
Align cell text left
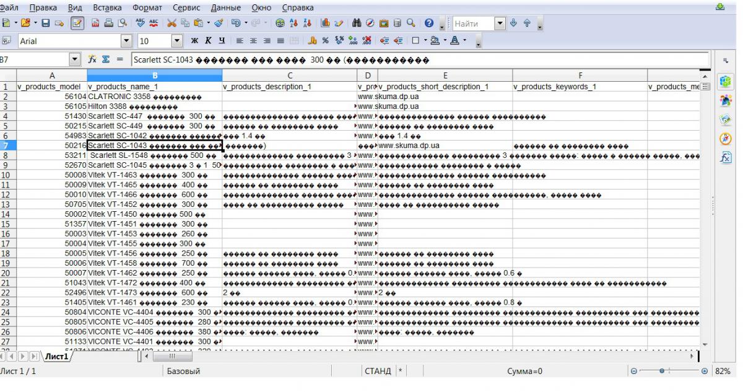point(240,41)
